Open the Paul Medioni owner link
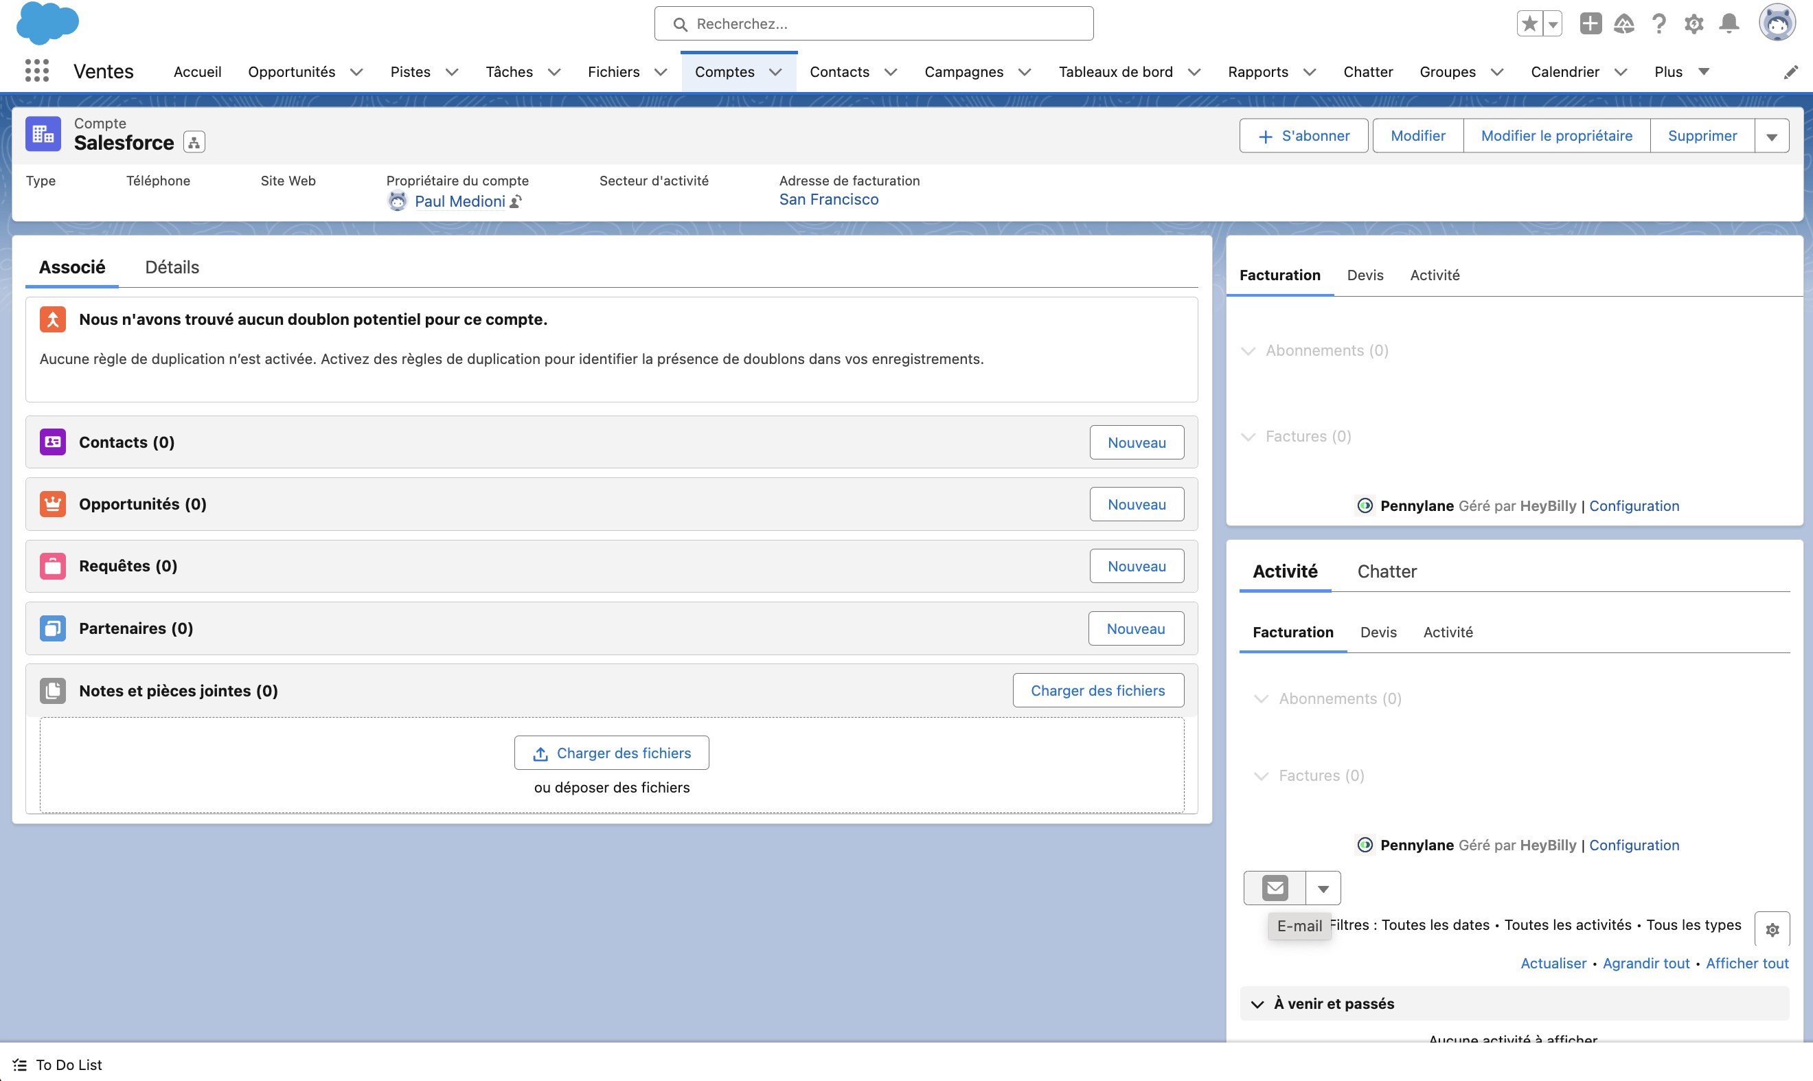The height and width of the screenshot is (1081, 1813). tap(459, 202)
